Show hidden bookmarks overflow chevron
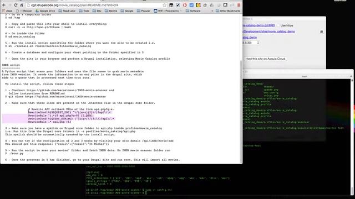 pos(212,11)
